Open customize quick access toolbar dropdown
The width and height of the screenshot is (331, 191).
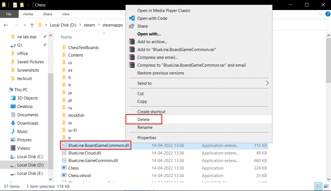[x=28, y=5]
